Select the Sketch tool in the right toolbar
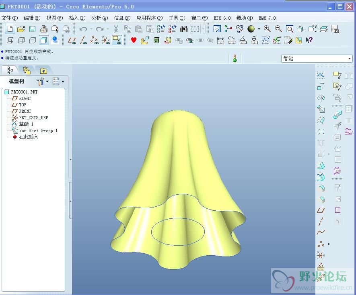 click(x=321, y=75)
